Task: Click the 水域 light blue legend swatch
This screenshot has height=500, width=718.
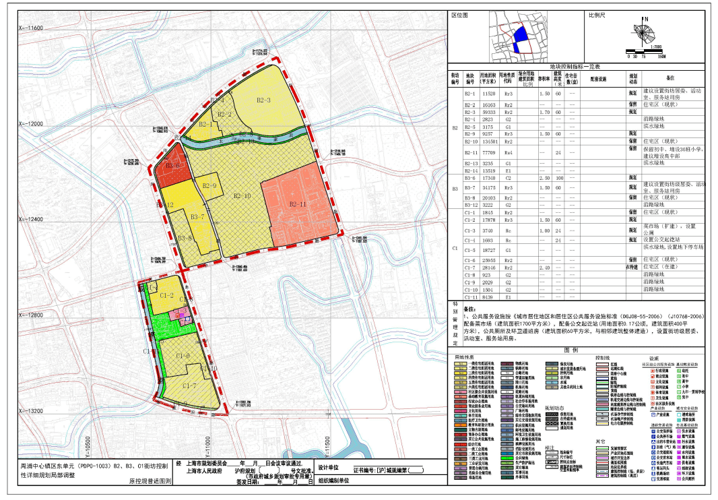Action: click(x=552, y=383)
